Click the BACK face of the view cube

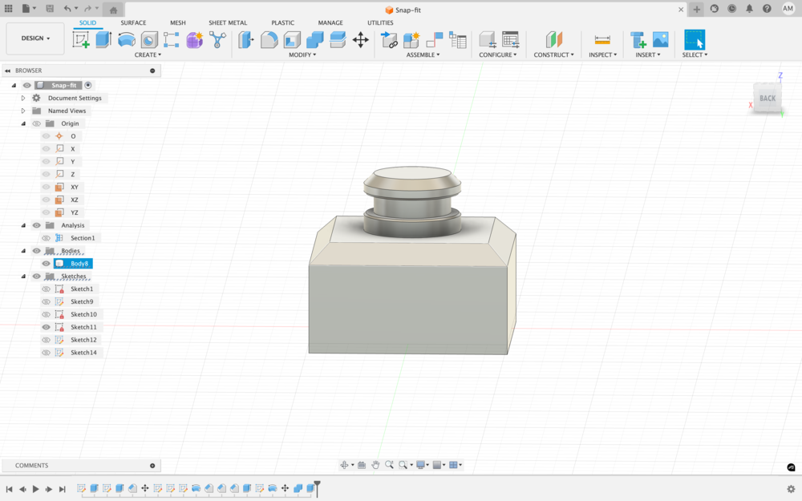pyautogui.click(x=768, y=99)
